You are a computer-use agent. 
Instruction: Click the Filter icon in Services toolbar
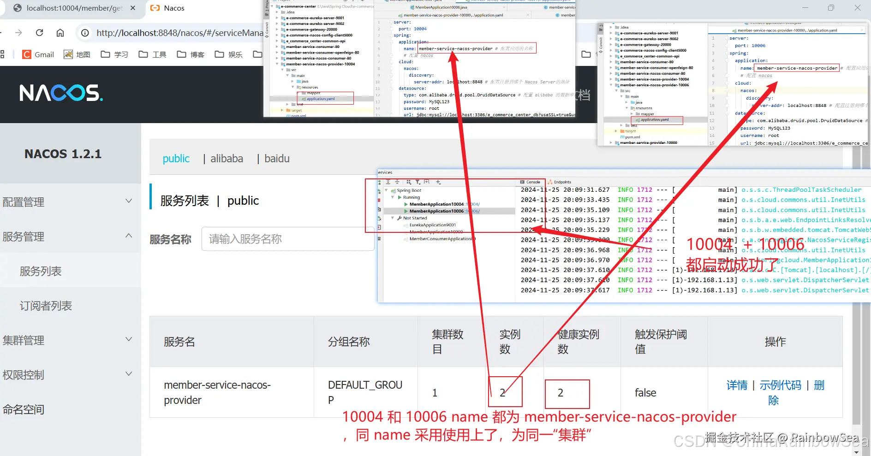pos(418,182)
